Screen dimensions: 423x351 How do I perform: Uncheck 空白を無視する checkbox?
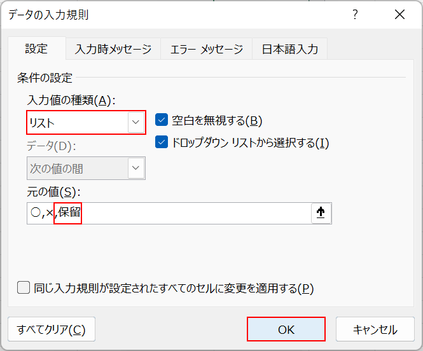pyautogui.click(x=161, y=121)
